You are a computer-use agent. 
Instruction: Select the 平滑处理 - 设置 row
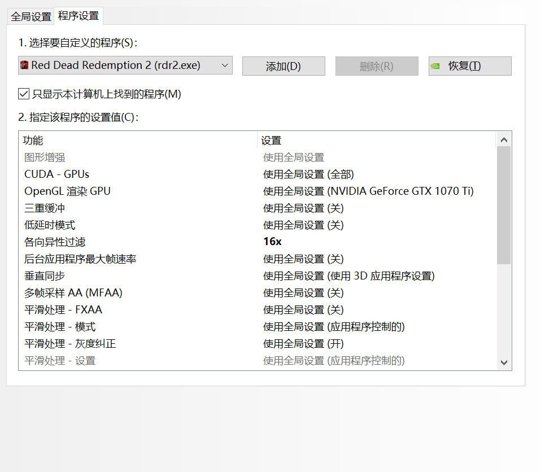coord(258,361)
